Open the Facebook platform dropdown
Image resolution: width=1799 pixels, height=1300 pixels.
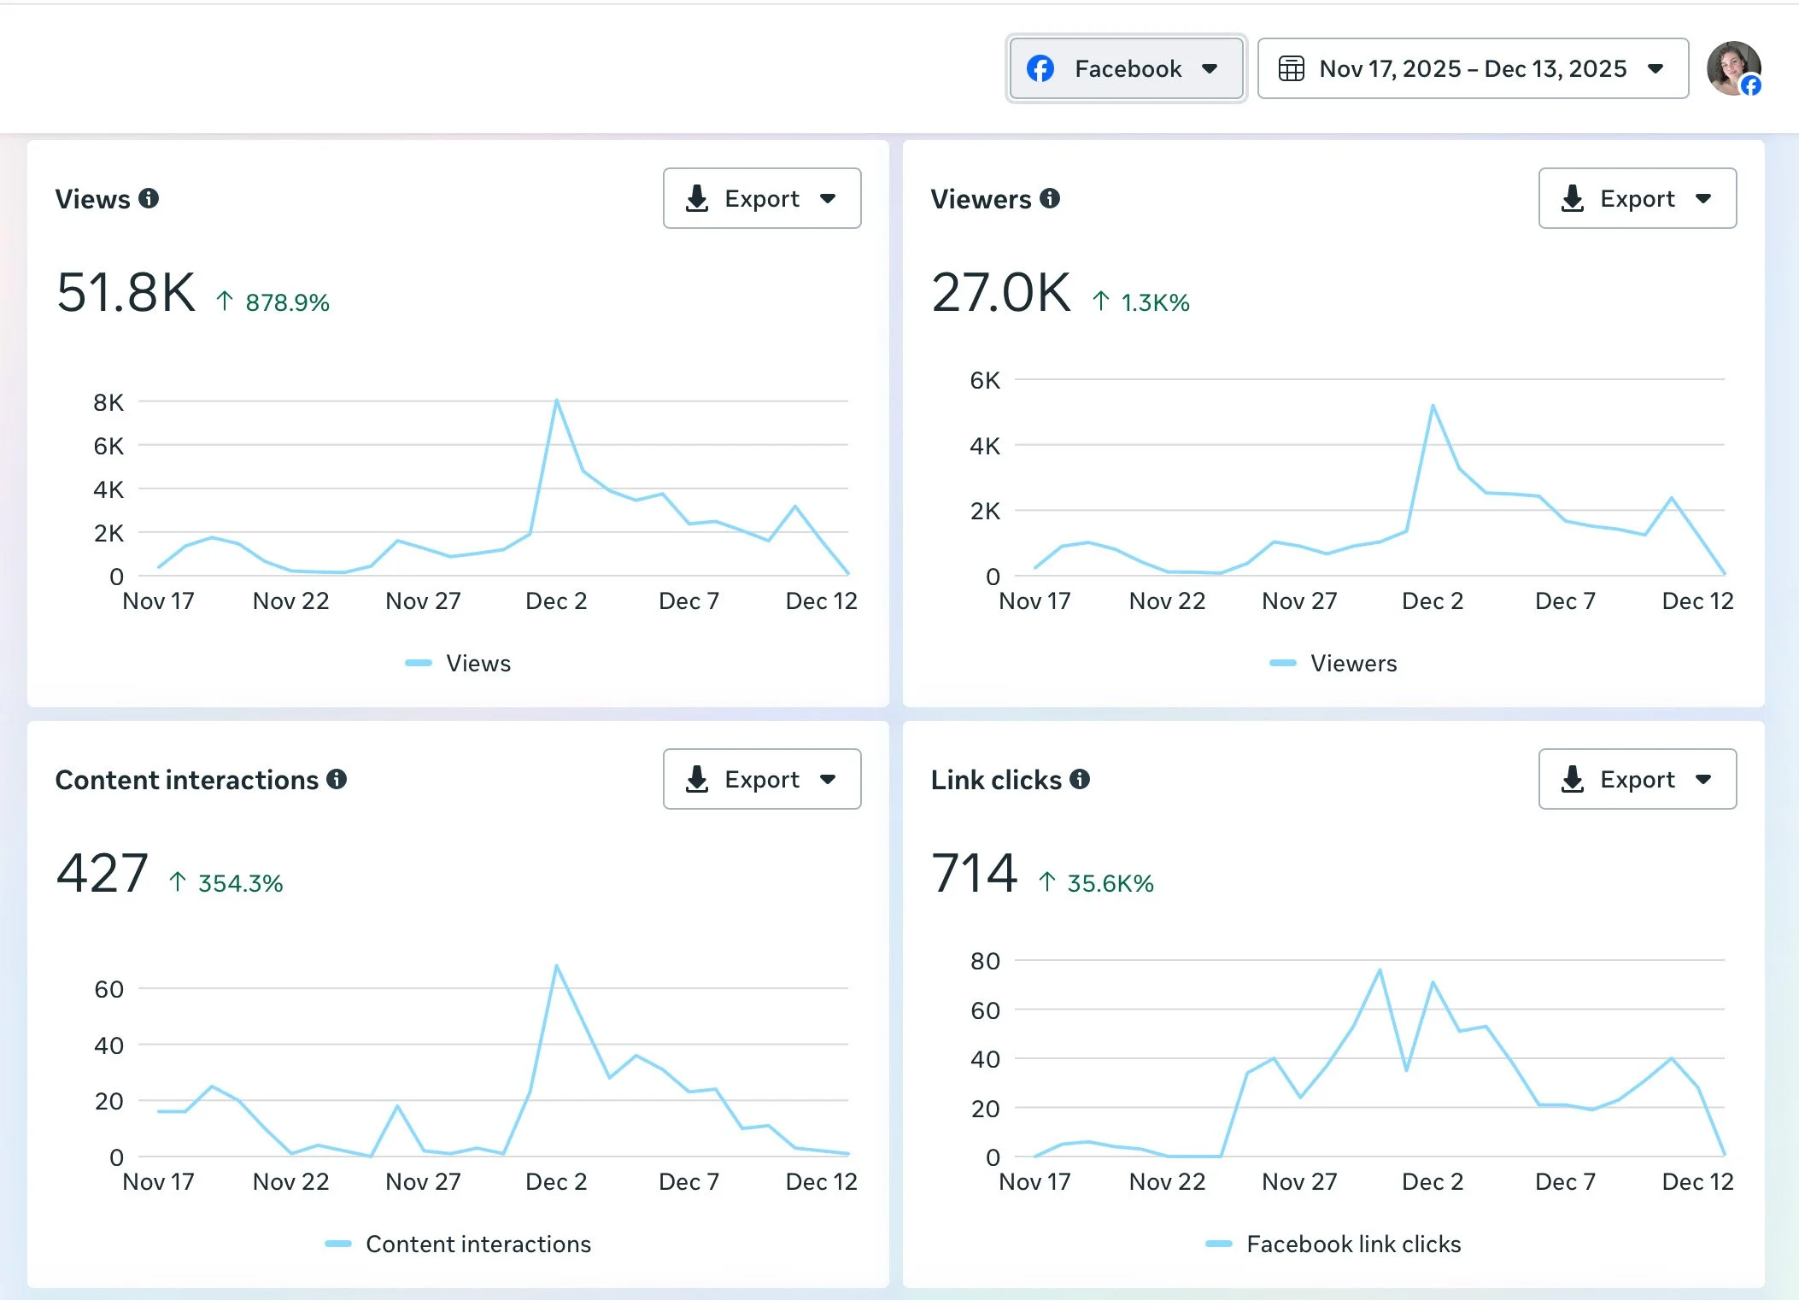tap(1126, 68)
